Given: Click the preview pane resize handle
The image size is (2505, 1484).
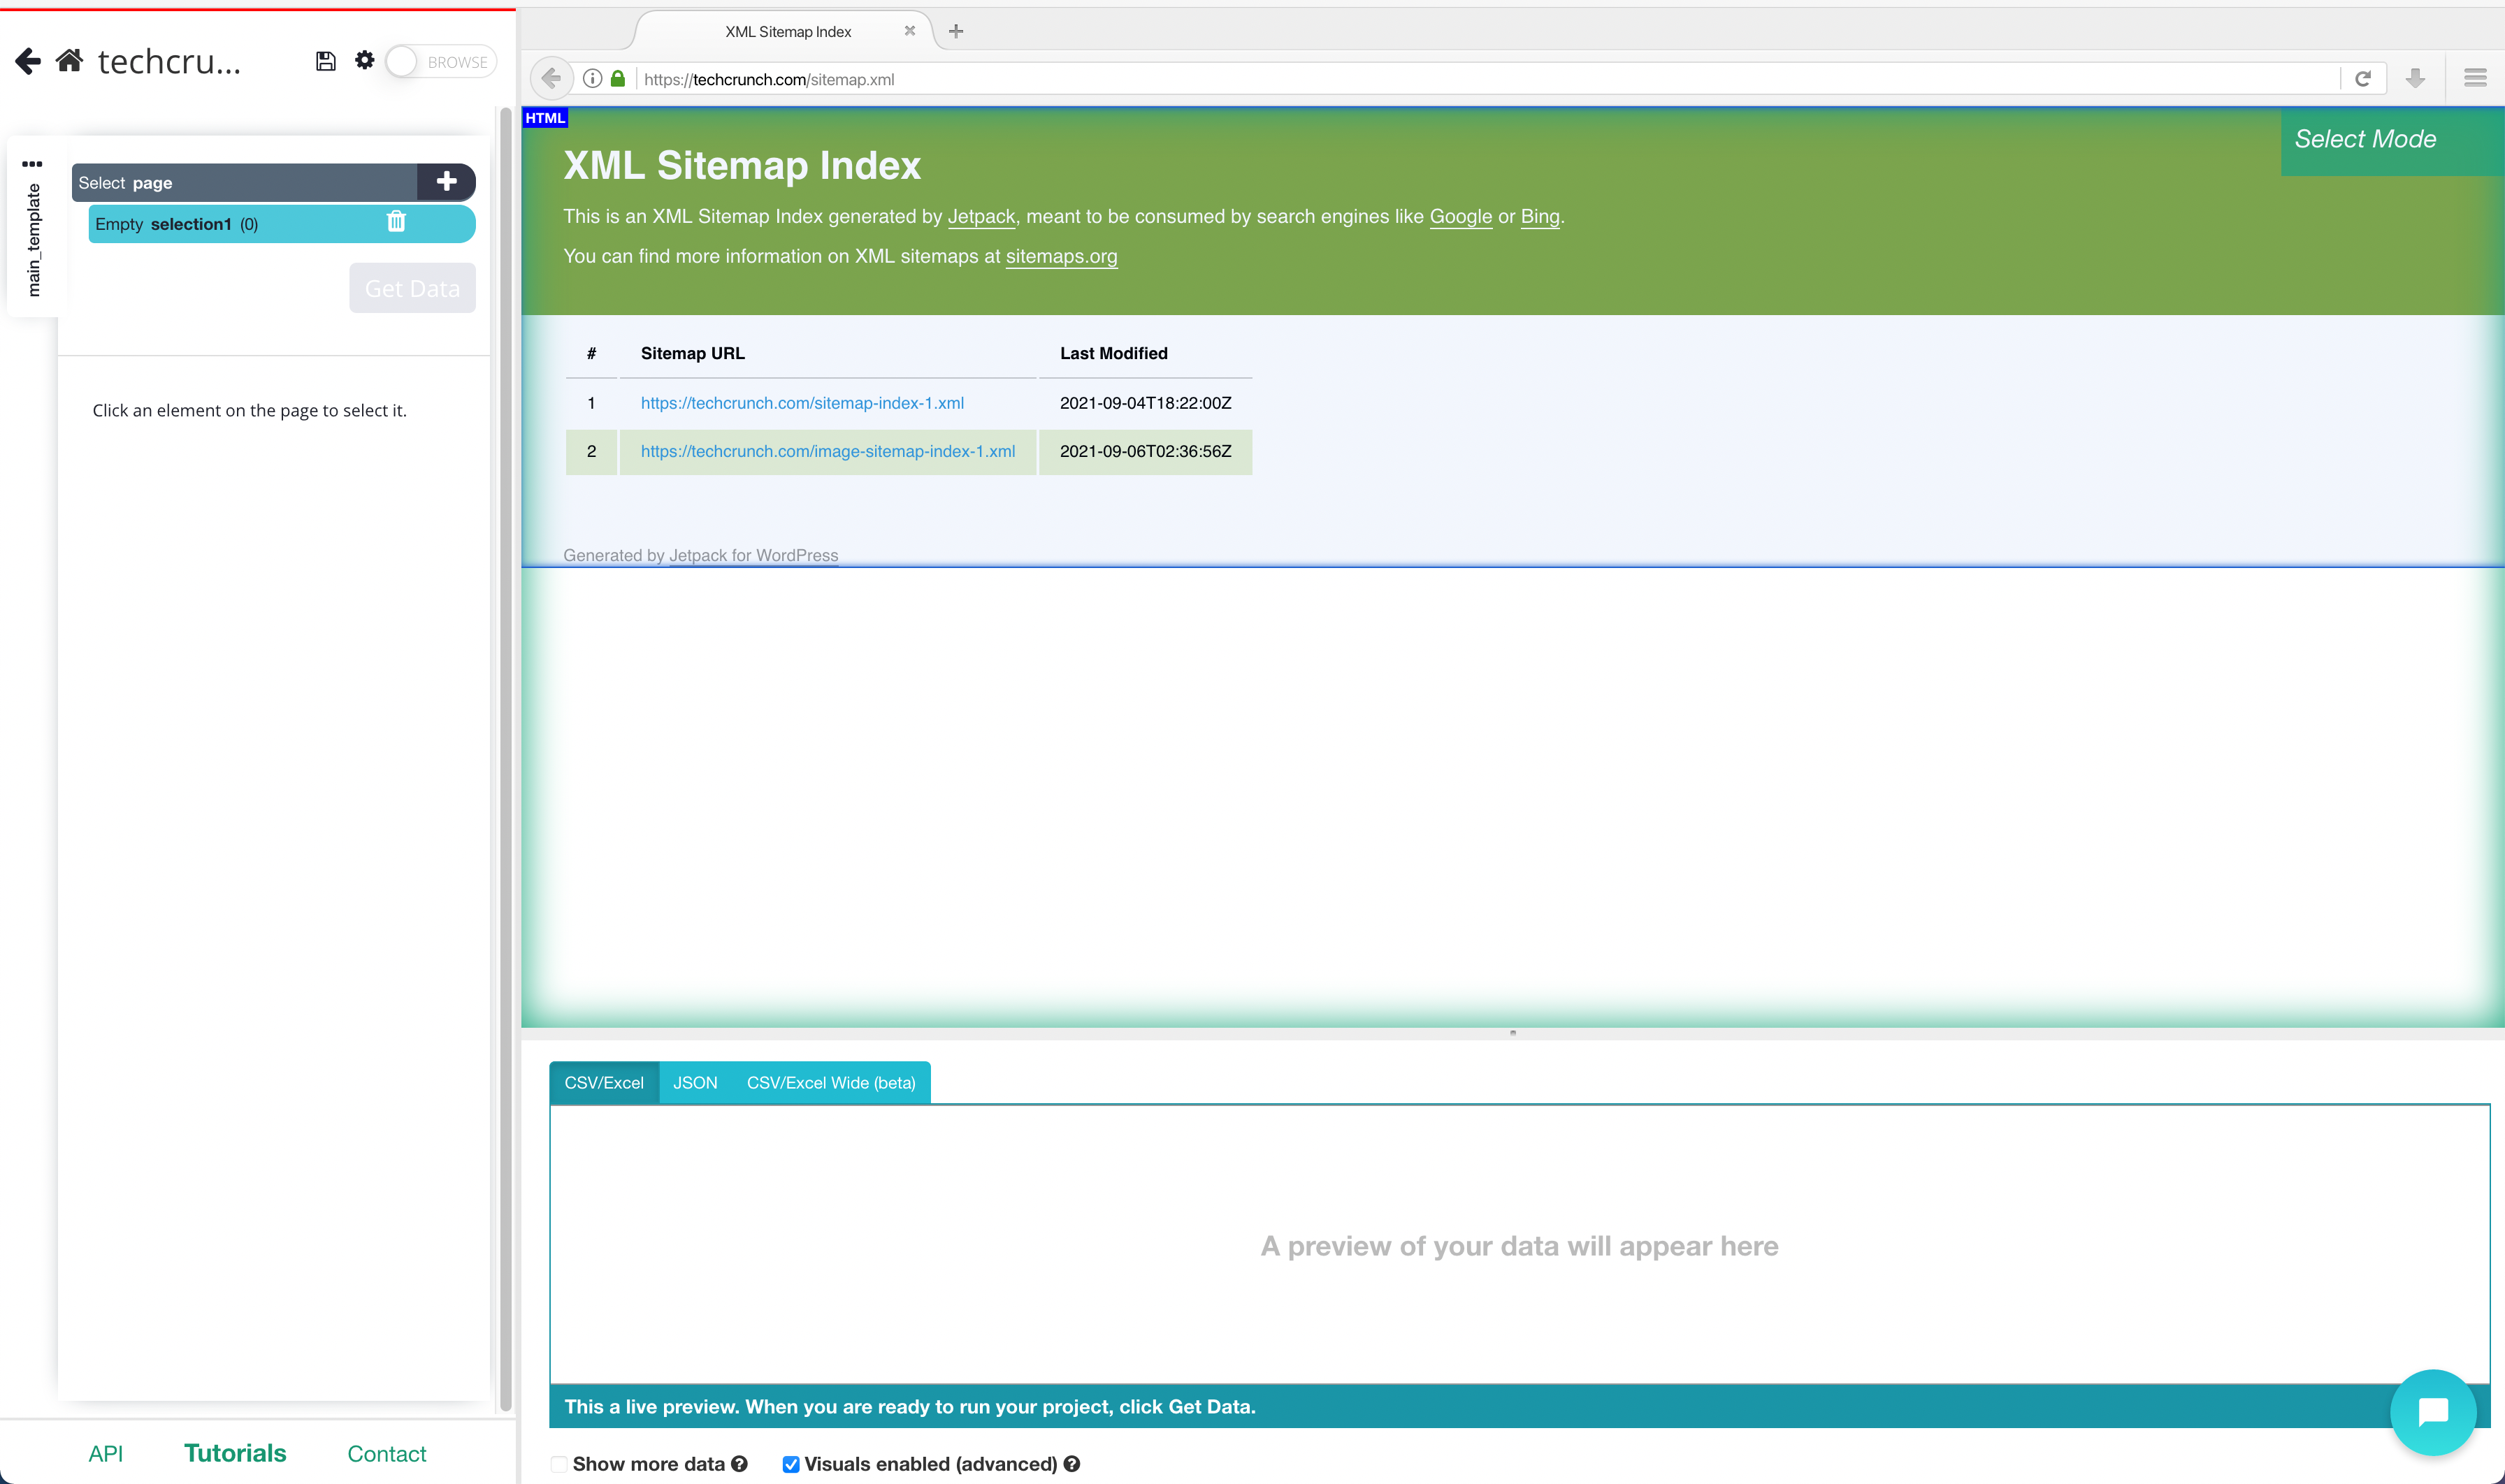Looking at the screenshot, I should [1513, 1033].
